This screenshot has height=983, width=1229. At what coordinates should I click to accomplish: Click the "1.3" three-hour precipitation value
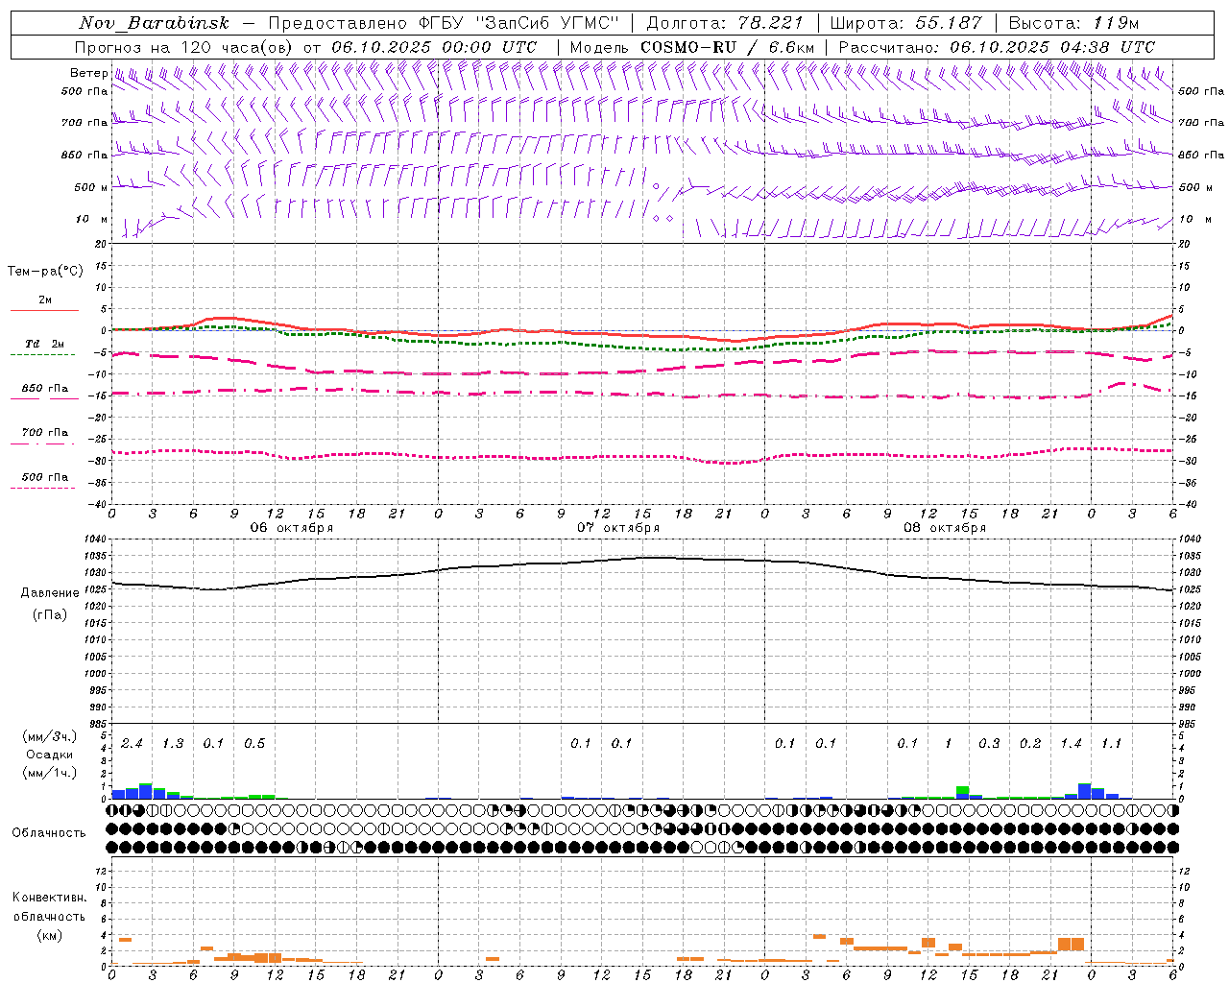[173, 744]
